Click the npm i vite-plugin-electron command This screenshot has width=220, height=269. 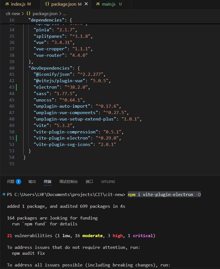164,195
